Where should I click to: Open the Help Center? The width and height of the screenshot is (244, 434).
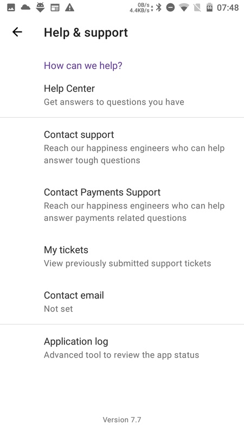coord(122,94)
